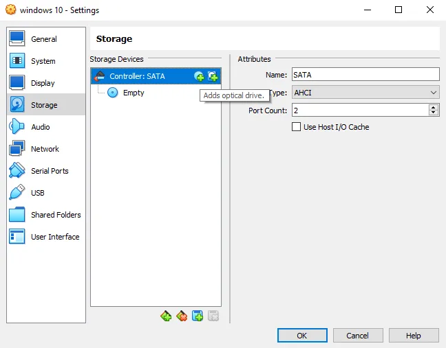Maximize the Settings window

(x=399, y=10)
